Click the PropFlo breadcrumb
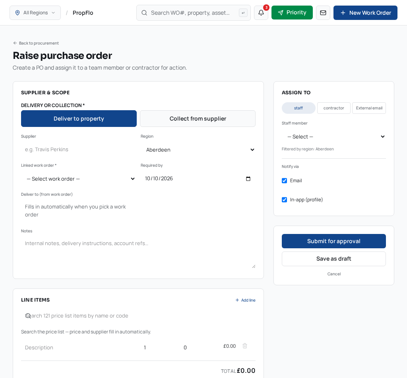407x378 pixels. pos(83,13)
